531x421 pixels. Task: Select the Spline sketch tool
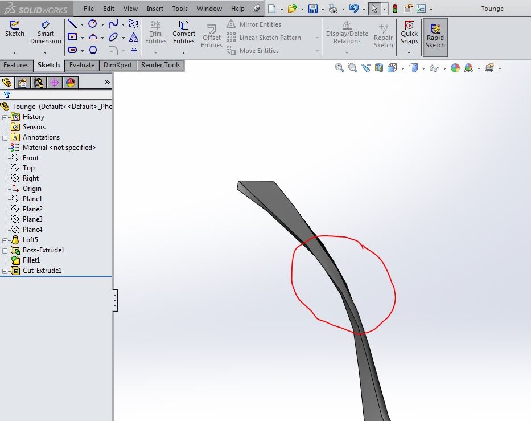point(113,24)
